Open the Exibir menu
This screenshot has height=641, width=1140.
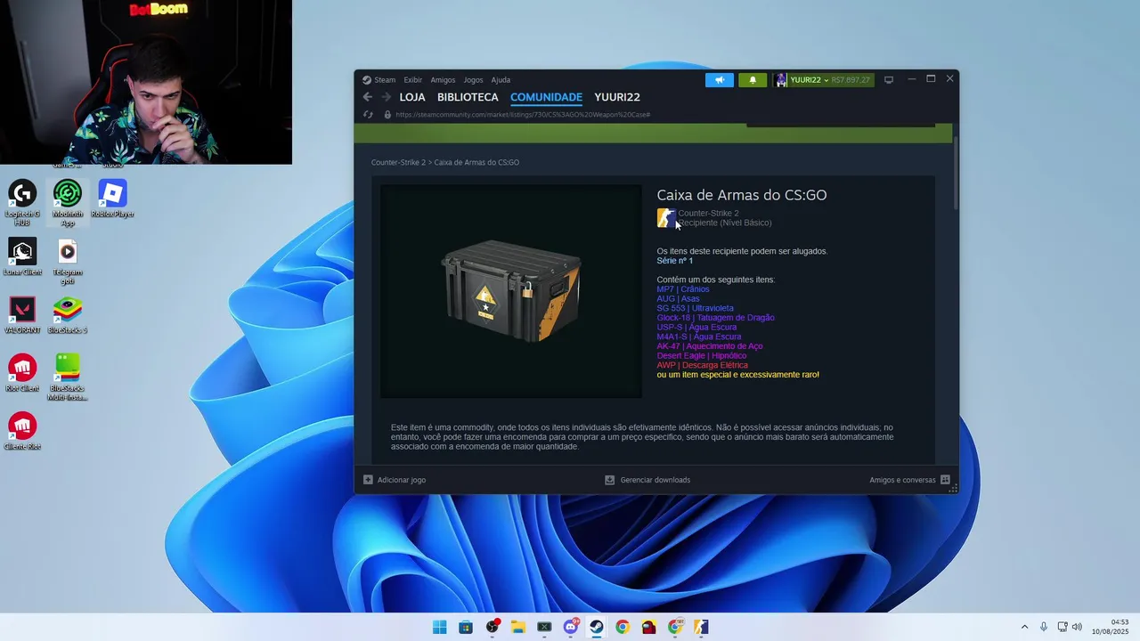413,80
